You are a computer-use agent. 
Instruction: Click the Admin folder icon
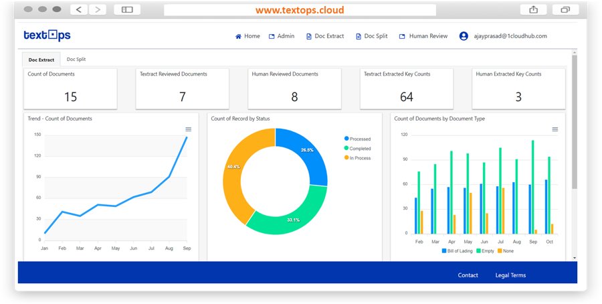click(x=272, y=36)
